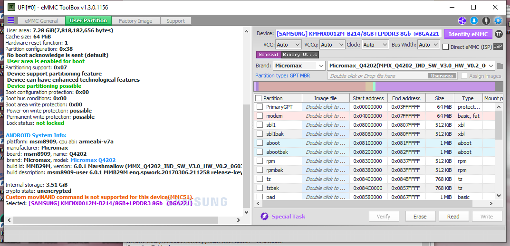The width and height of the screenshot is (510, 246).
Task: Click the Read button
Action: click(x=453, y=217)
